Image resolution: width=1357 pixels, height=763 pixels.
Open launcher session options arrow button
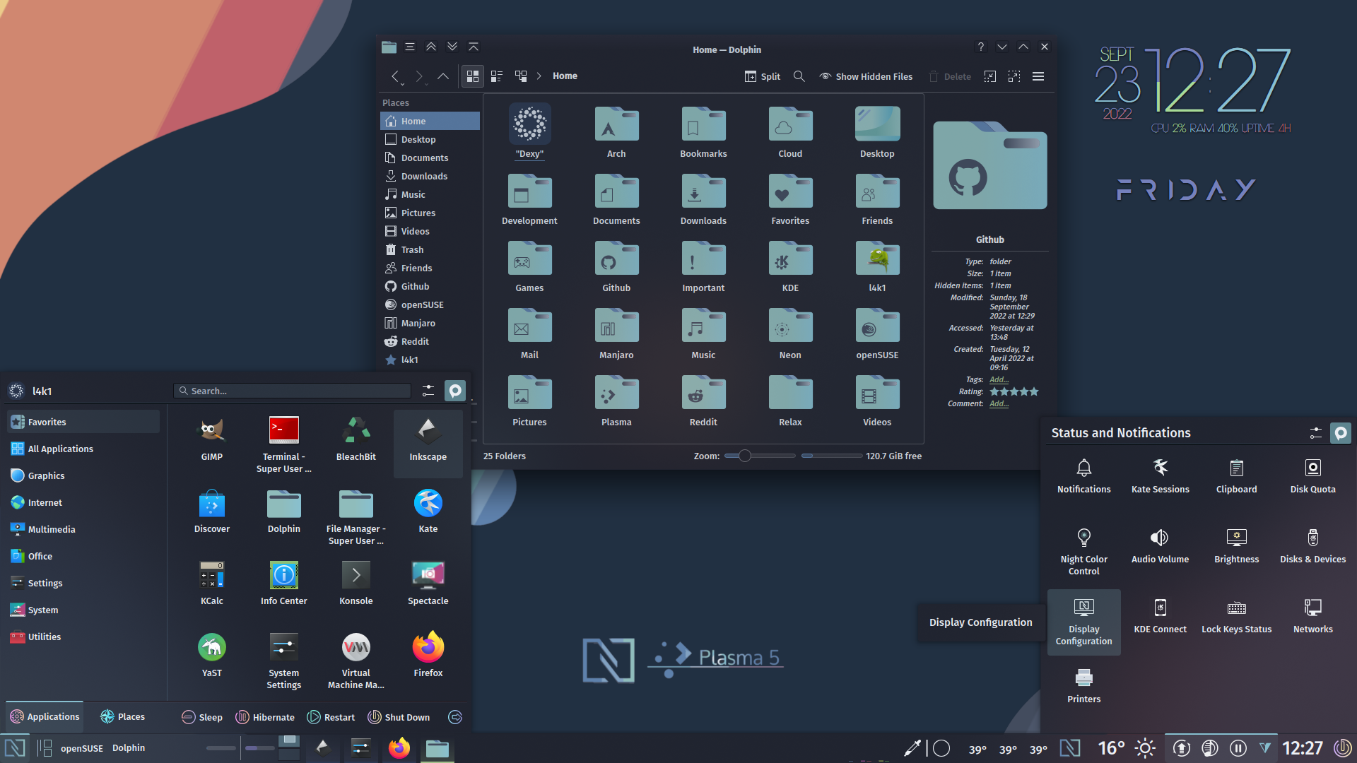pyautogui.click(x=455, y=717)
